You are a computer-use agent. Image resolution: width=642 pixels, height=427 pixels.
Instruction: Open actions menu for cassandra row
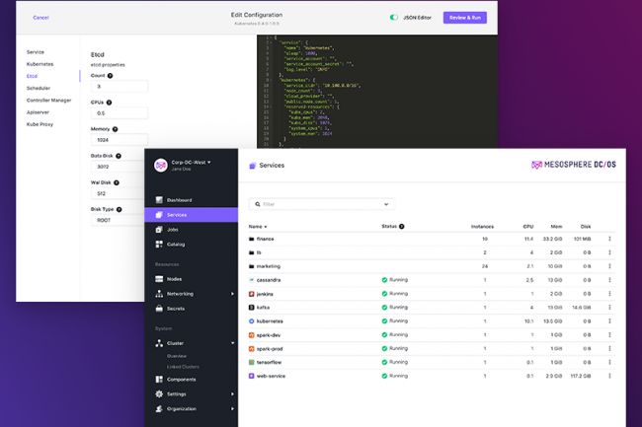tap(609, 280)
